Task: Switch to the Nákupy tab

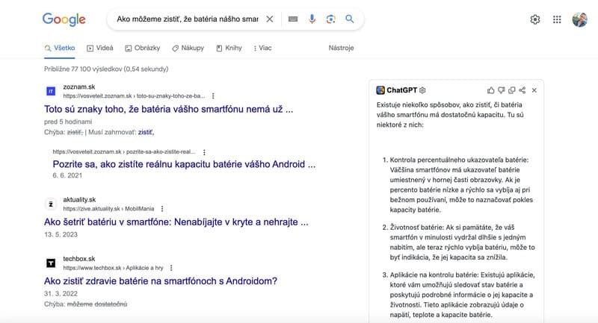Action: click(188, 48)
